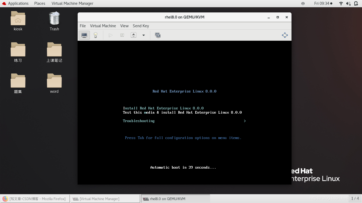Open the 练习 folder

tap(18, 52)
